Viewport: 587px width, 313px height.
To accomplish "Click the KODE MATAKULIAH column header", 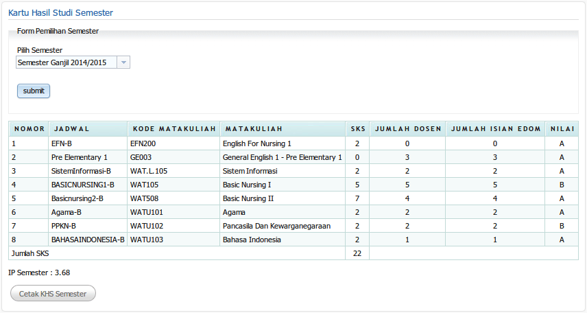I will (174, 129).
